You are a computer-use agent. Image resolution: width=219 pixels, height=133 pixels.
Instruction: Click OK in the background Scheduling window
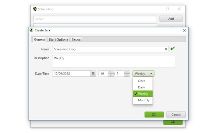click(x=173, y=122)
